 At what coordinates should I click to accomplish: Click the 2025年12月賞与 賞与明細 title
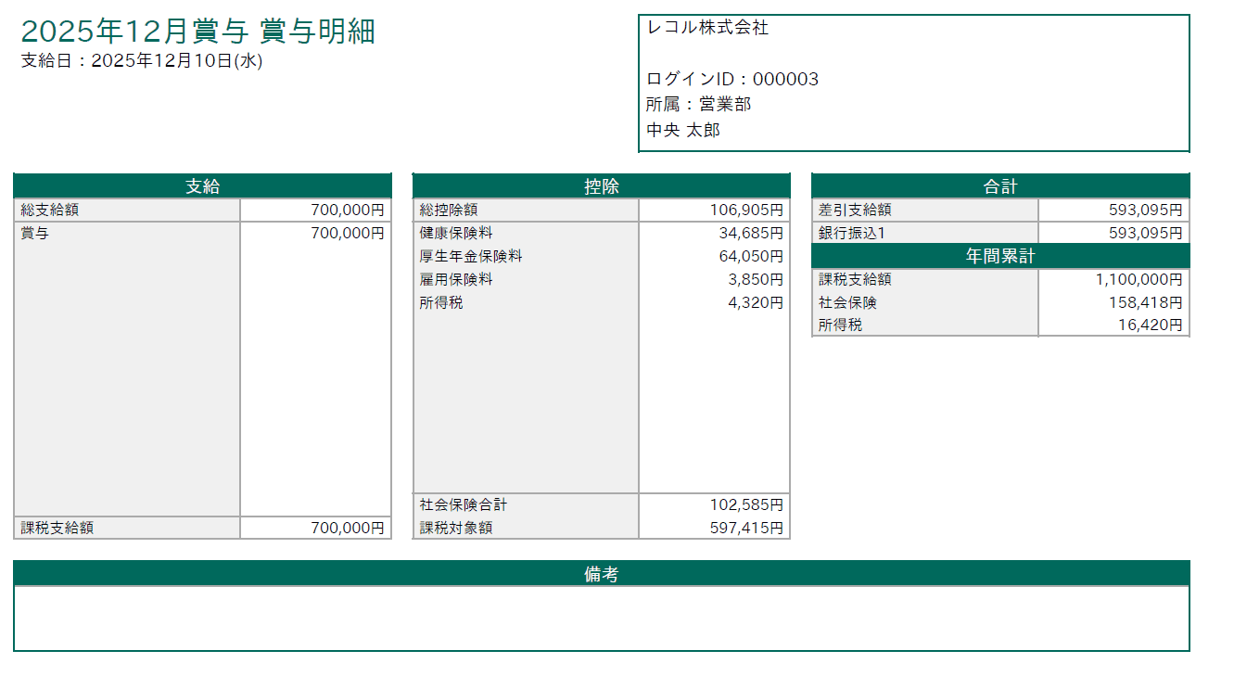pyautogui.click(x=197, y=32)
